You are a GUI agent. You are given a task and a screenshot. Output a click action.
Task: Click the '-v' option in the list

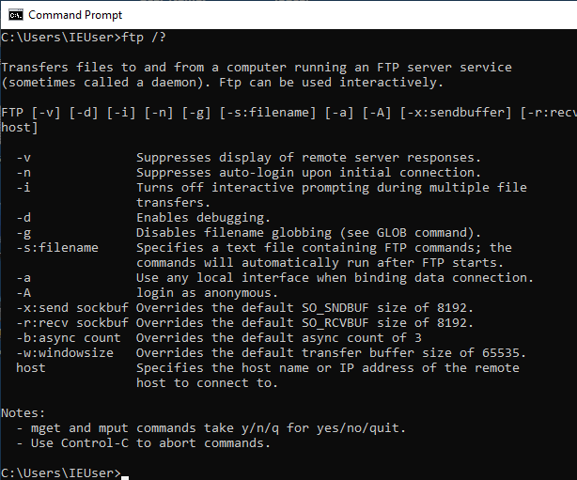tap(23, 158)
